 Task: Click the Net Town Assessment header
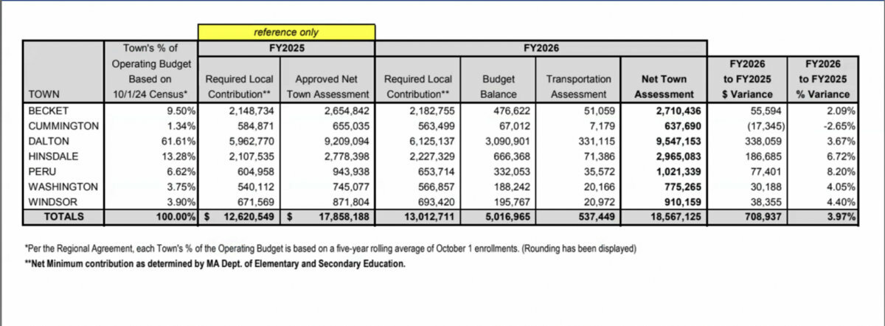663,86
